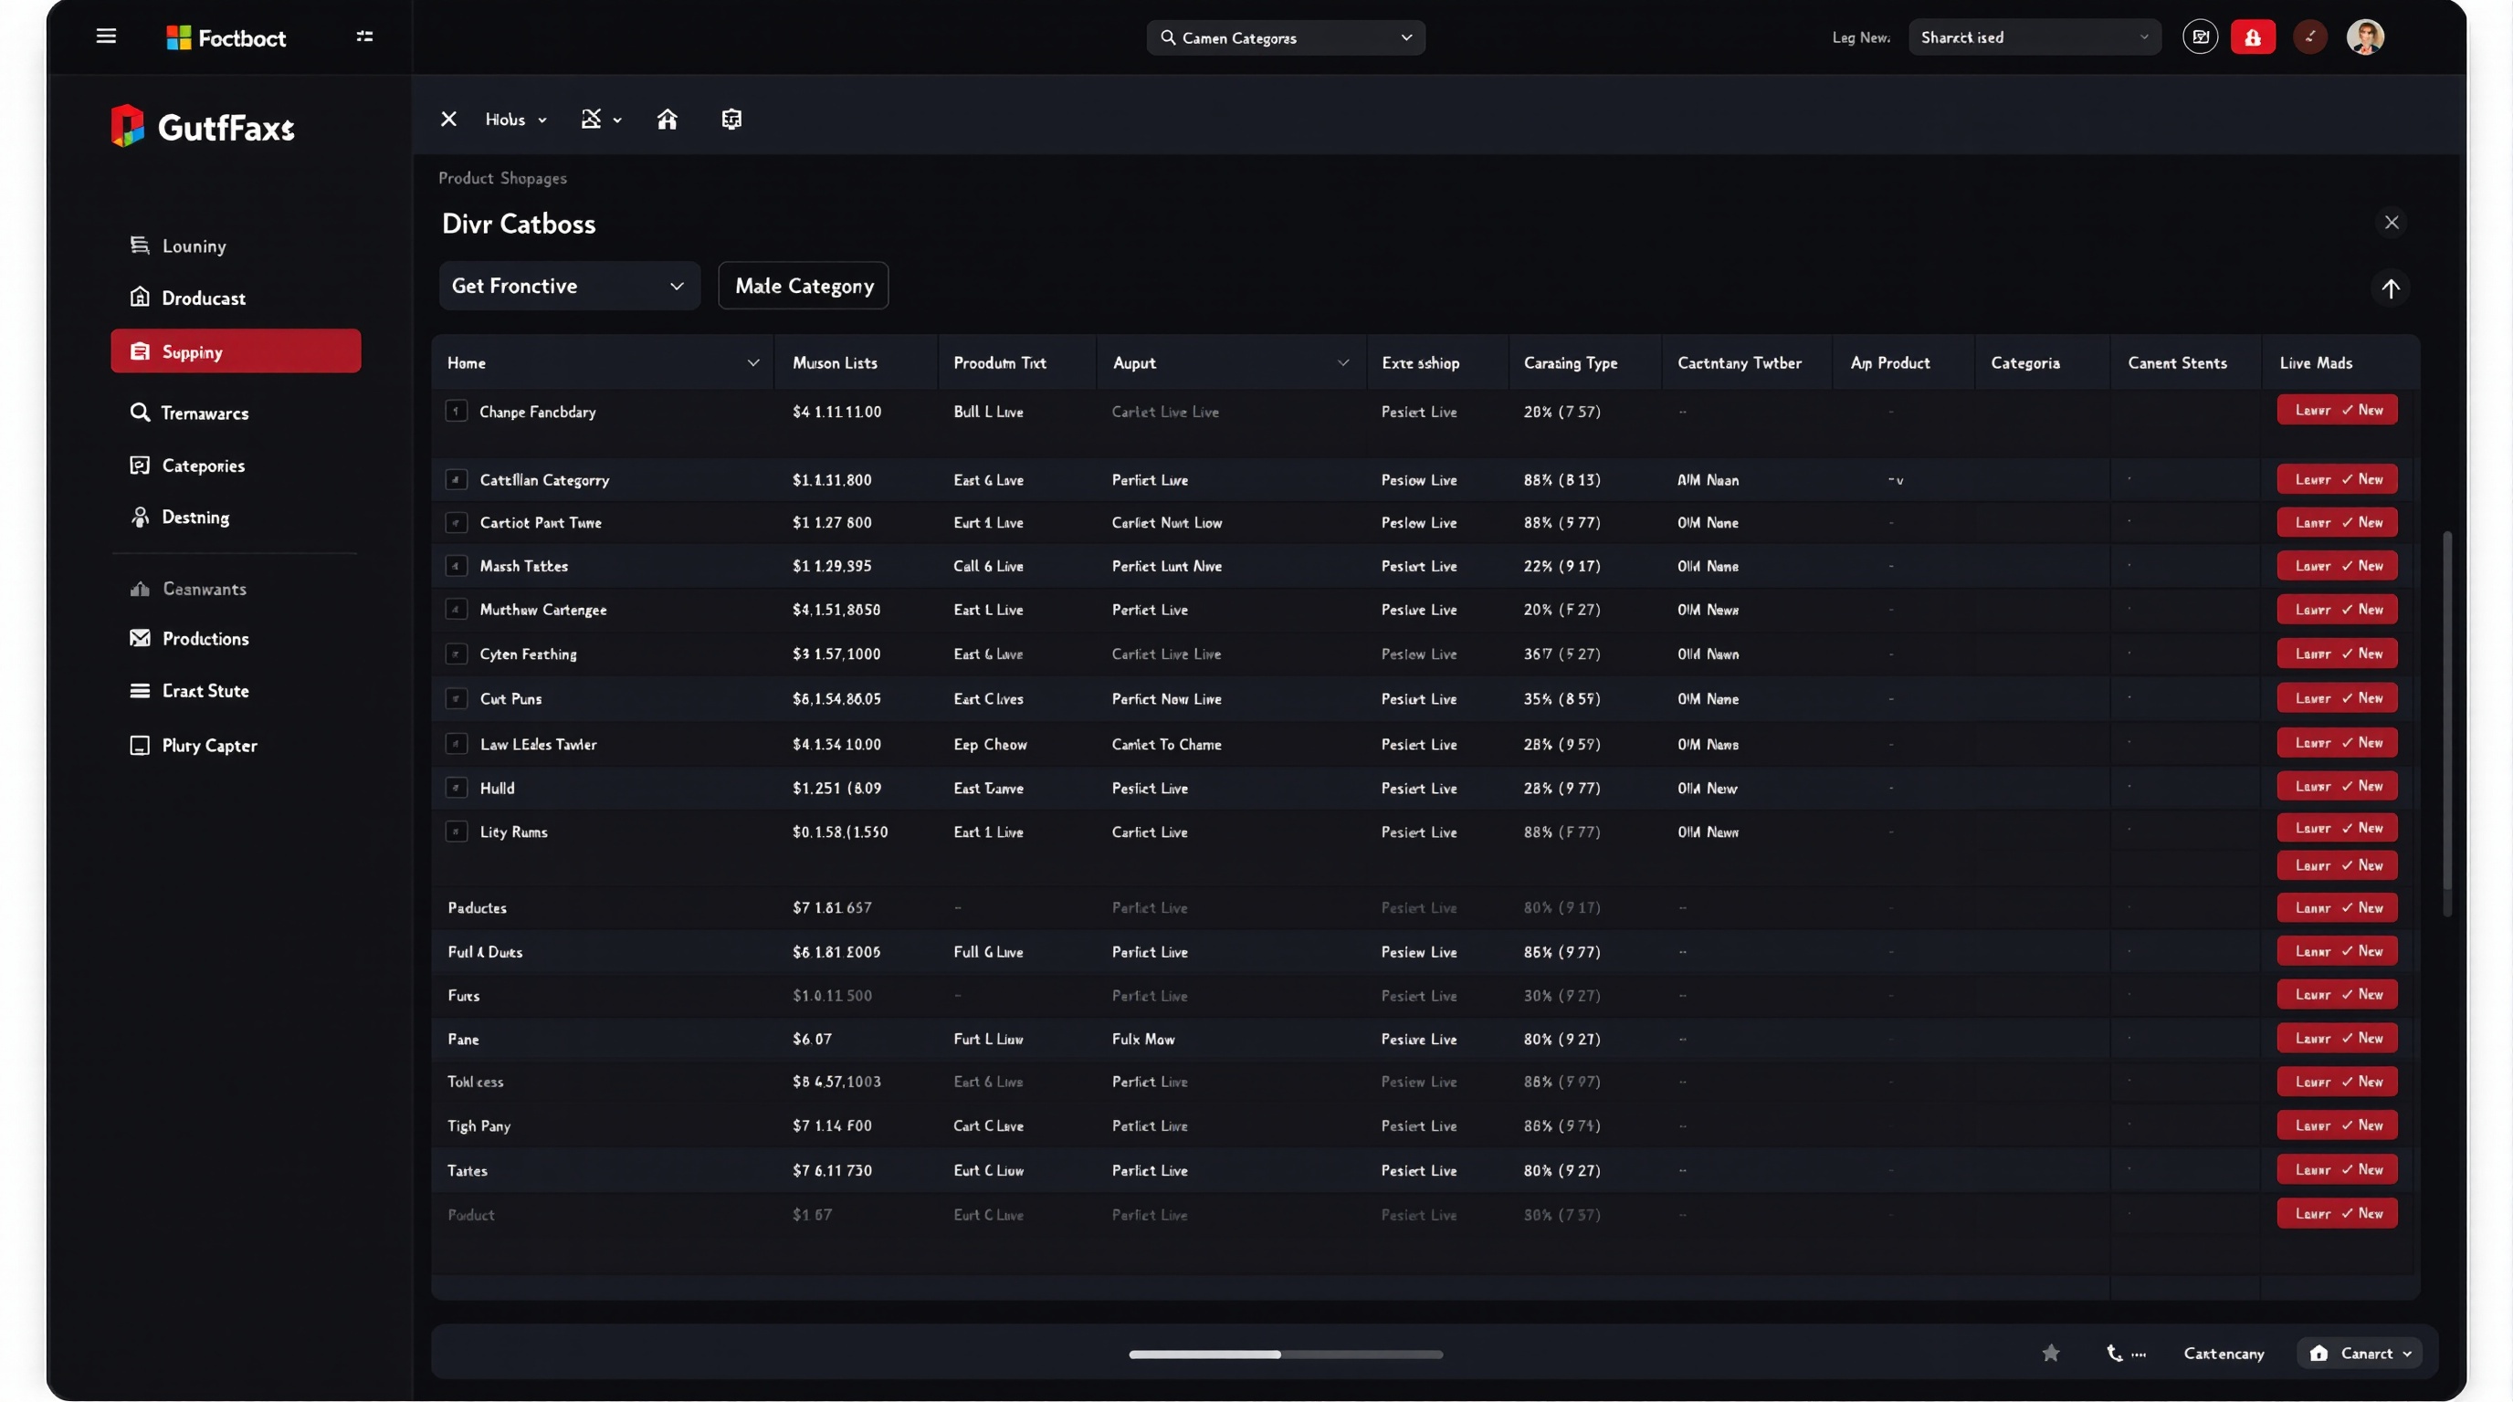This screenshot has height=1402, width=2513.
Task: Click Lawr New button for Paductes row
Action: [2337, 906]
